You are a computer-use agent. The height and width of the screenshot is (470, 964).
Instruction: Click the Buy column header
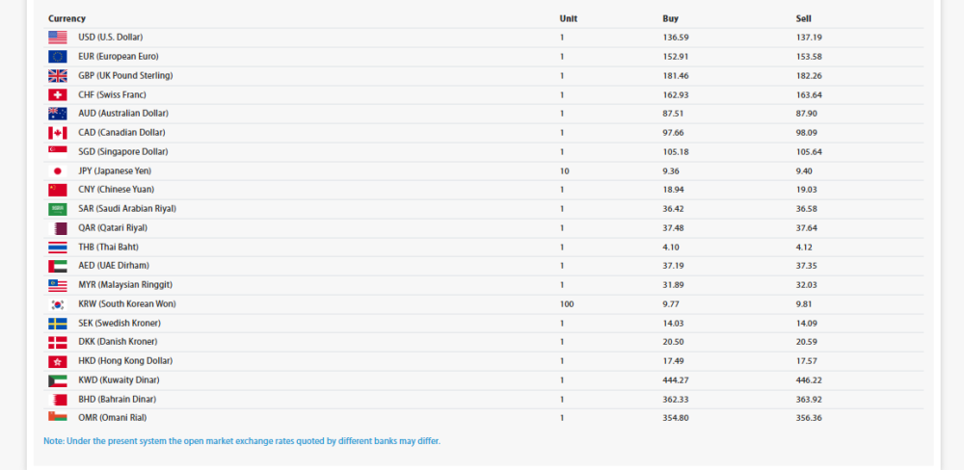(x=671, y=19)
